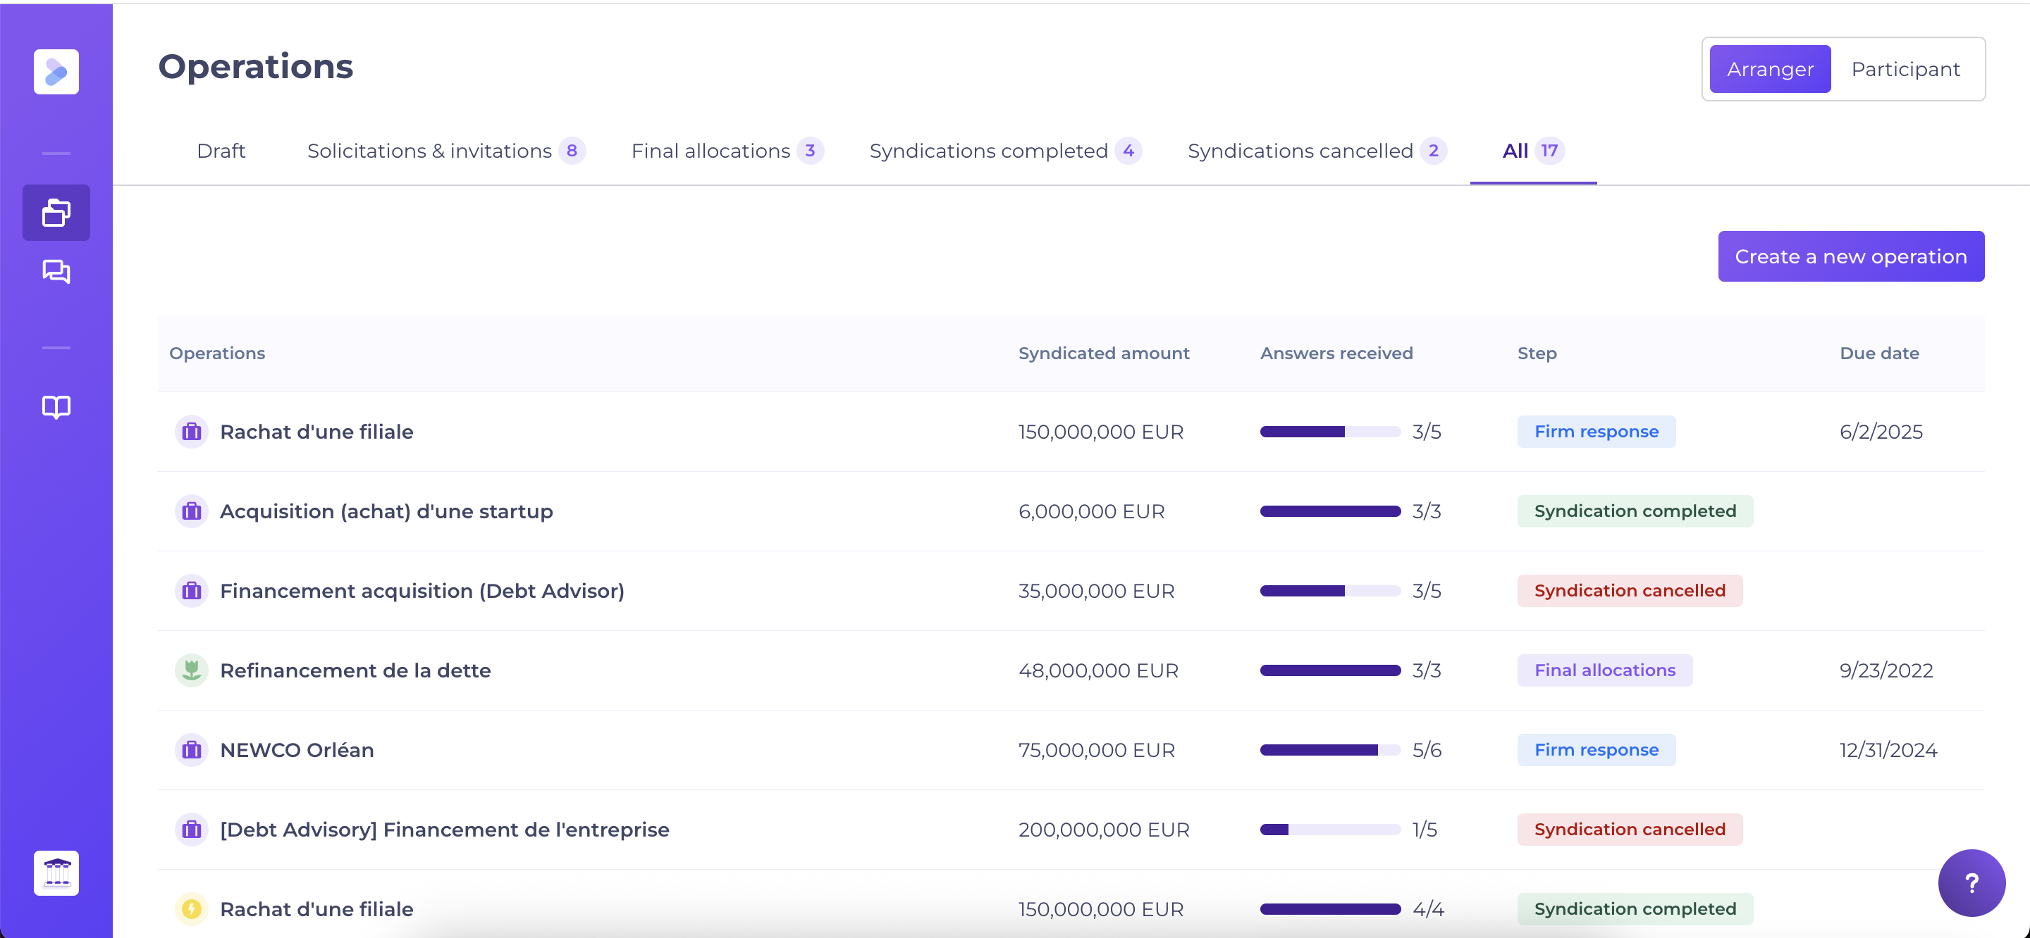Image resolution: width=2030 pixels, height=938 pixels.
Task: Click the Operations page heading
Action: [255, 67]
